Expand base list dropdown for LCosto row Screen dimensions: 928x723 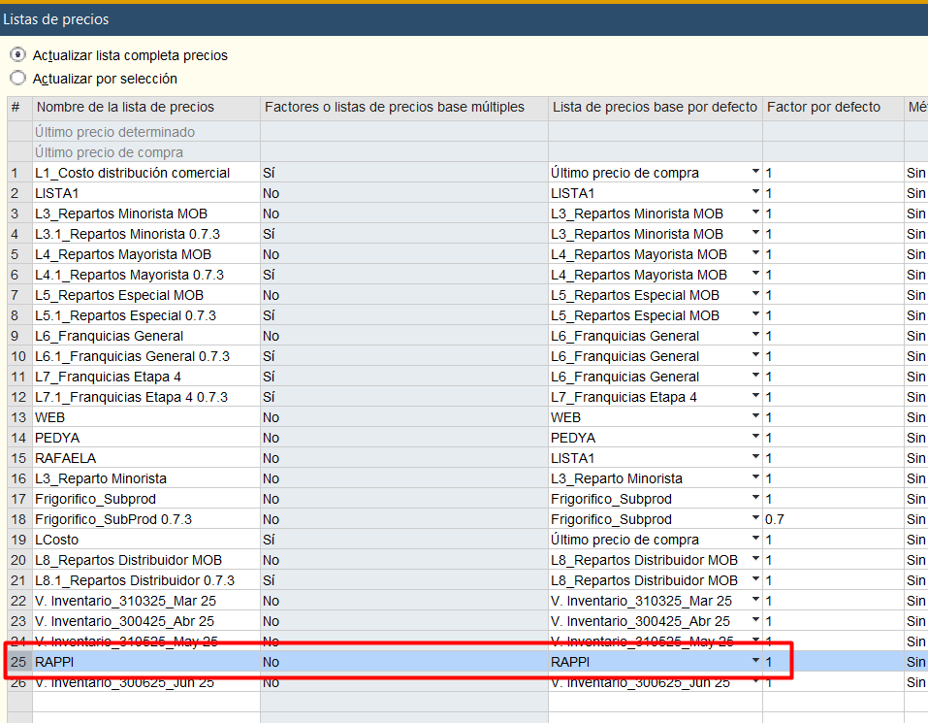click(755, 539)
